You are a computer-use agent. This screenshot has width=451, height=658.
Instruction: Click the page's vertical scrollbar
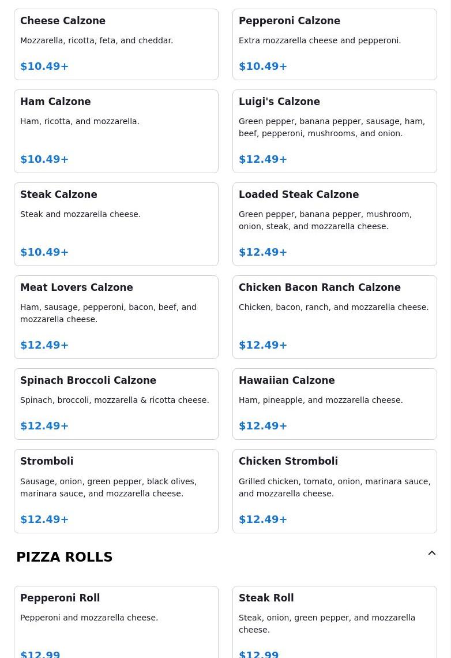click(448, 329)
